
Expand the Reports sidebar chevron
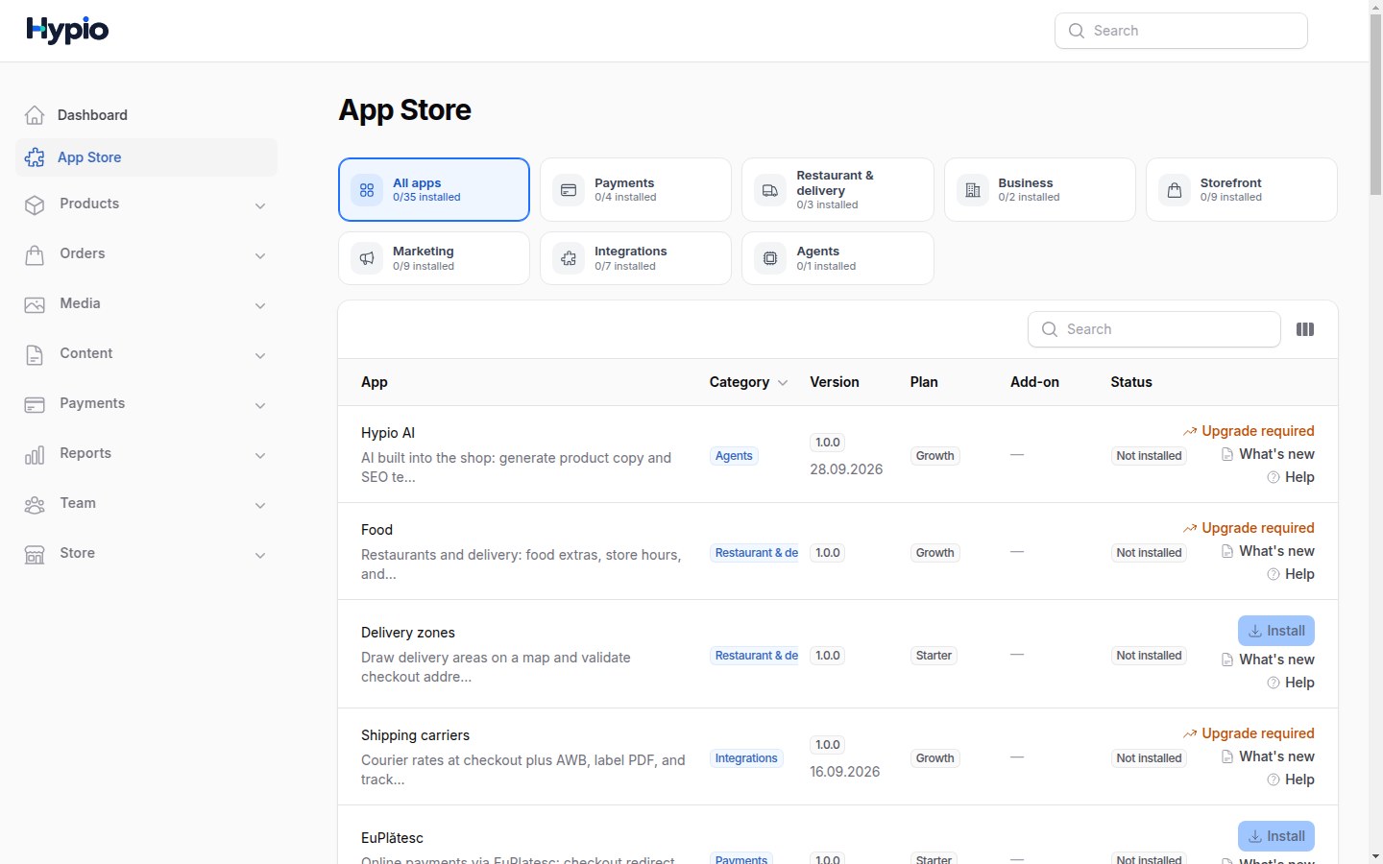click(260, 455)
